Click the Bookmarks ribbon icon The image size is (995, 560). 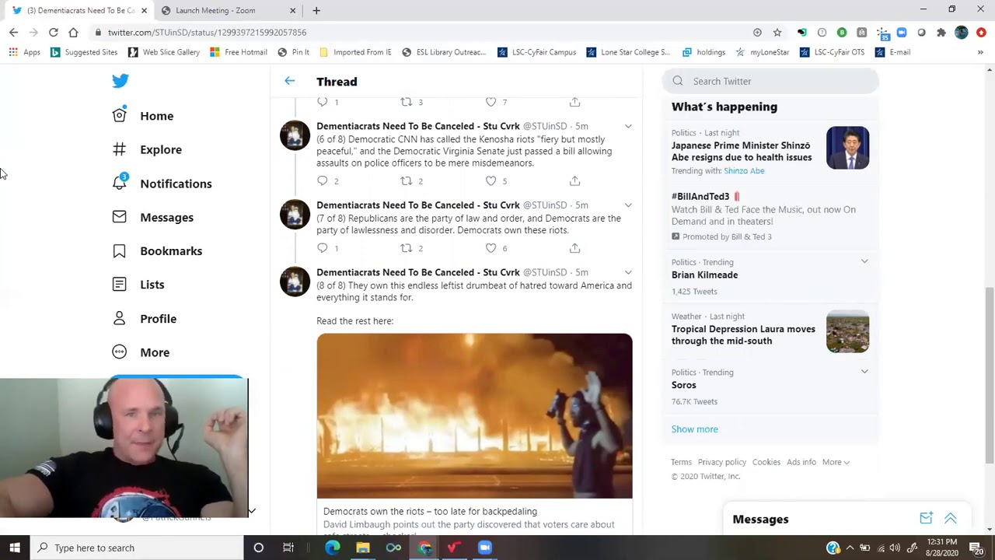click(x=119, y=251)
